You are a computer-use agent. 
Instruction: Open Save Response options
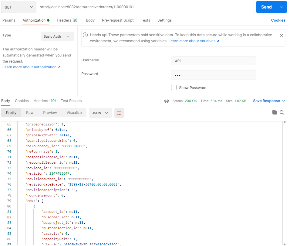[269, 101]
